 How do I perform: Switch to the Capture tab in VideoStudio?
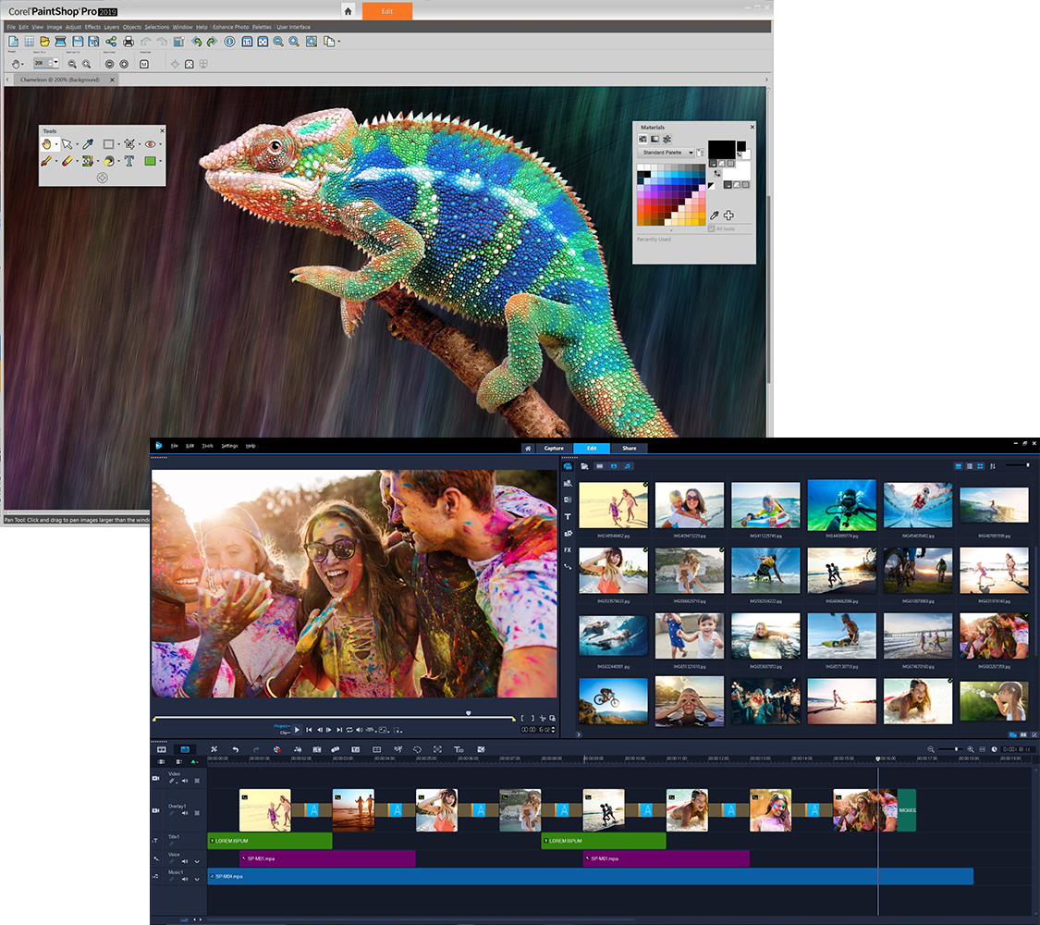(555, 448)
